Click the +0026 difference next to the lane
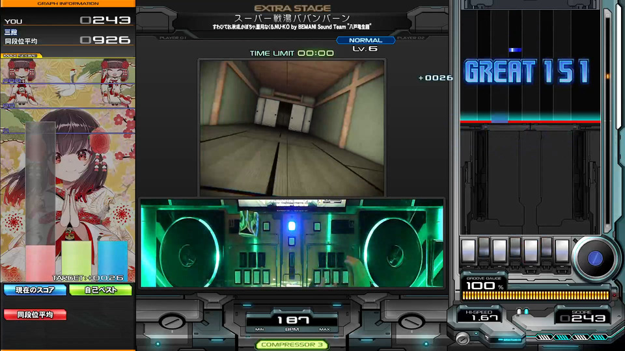This screenshot has height=351, width=625. pos(436,78)
